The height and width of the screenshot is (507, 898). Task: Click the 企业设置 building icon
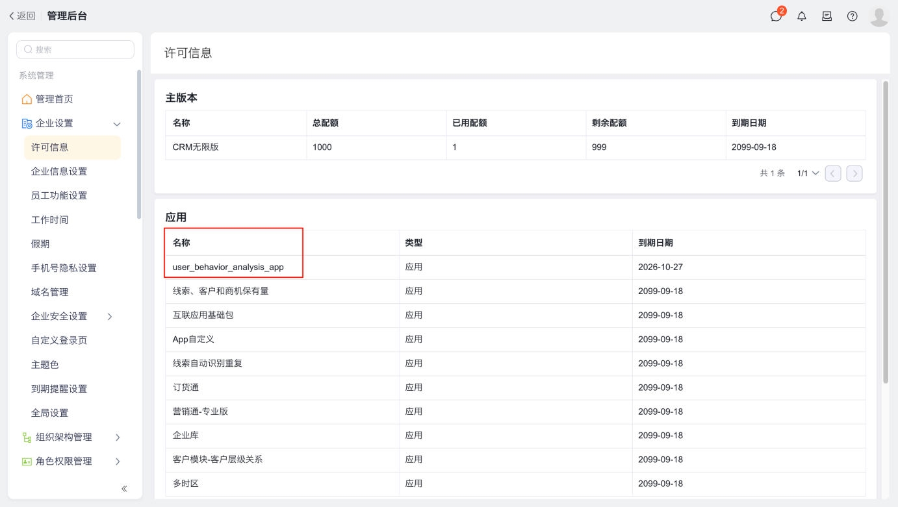27,123
